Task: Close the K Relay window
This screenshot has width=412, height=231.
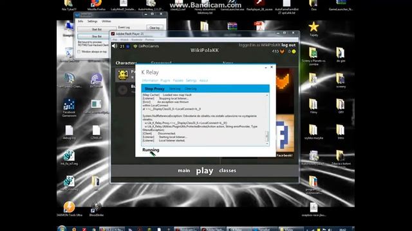Action: [x=272, y=67]
